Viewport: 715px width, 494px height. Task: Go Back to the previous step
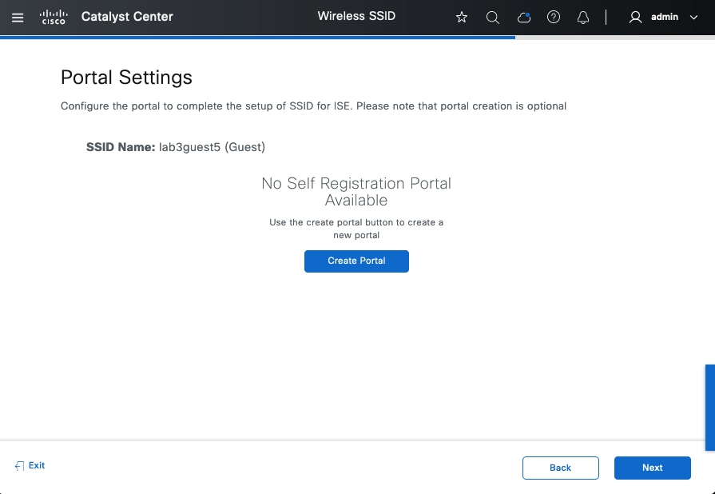(x=560, y=468)
